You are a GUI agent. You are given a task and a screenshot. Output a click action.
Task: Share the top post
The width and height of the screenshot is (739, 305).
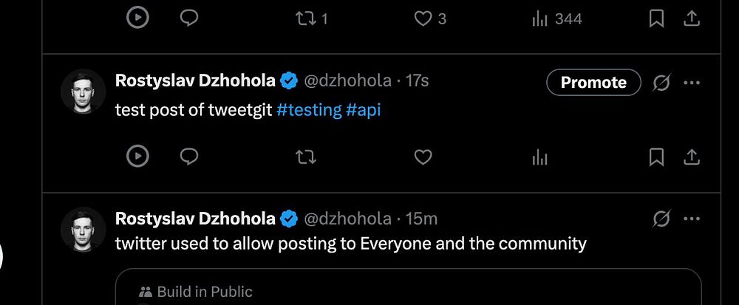pyautogui.click(x=692, y=19)
